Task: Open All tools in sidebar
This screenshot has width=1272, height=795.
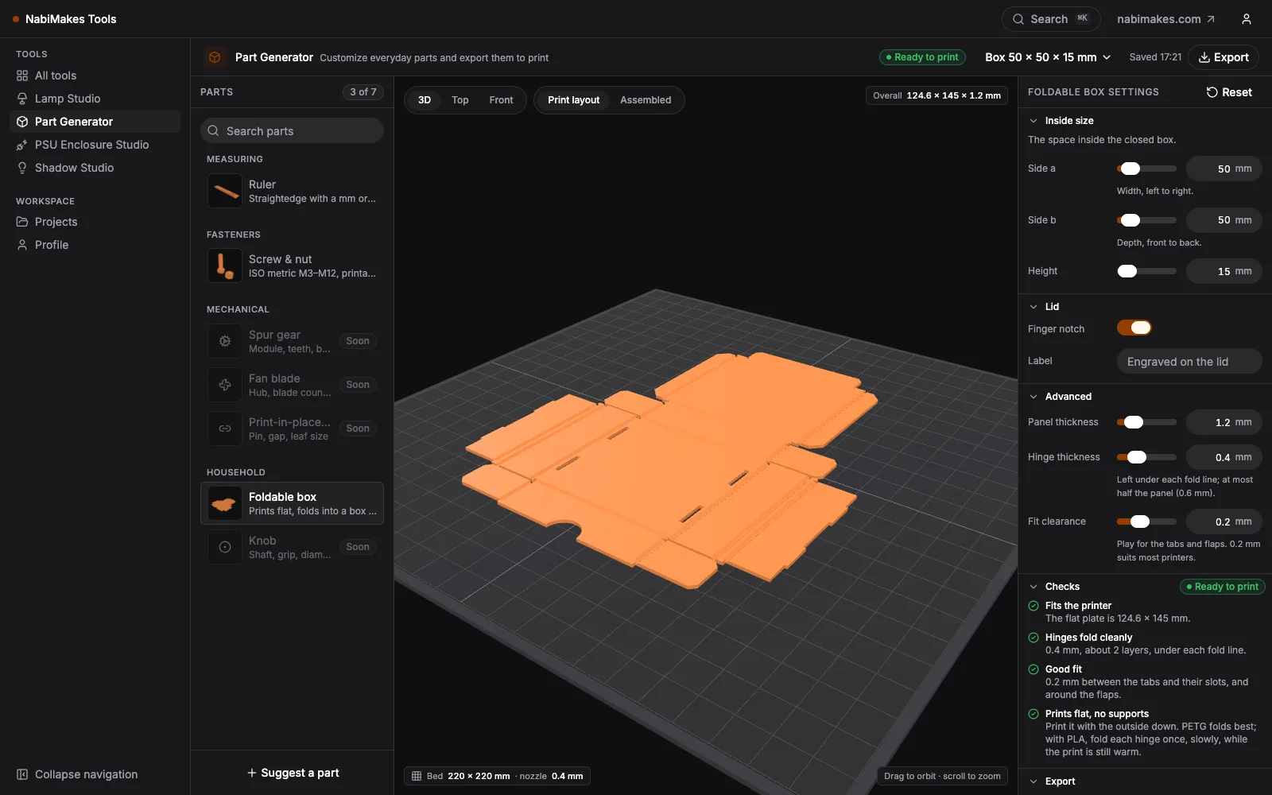Action: pyautogui.click(x=95, y=76)
